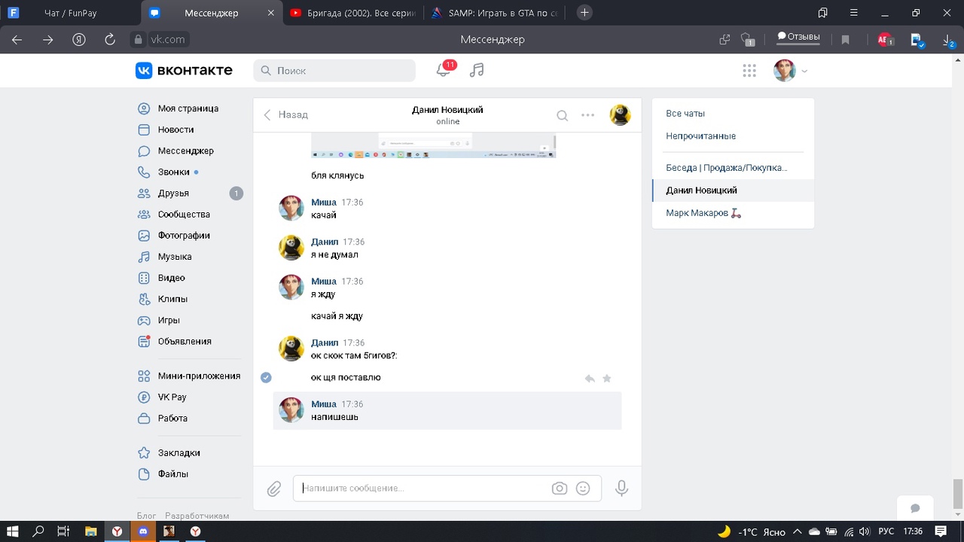Click the camera icon in message field

(559, 489)
